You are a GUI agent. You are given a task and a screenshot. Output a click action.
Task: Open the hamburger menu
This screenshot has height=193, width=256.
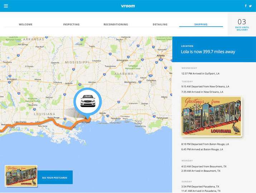click(x=6, y=6)
